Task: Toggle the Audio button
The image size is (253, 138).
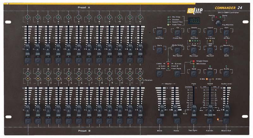Action: (x=226, y=74)
